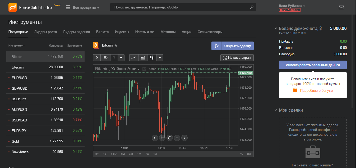
Task: Select the Dow Jones instrument row
Action: tap(45, 152)
